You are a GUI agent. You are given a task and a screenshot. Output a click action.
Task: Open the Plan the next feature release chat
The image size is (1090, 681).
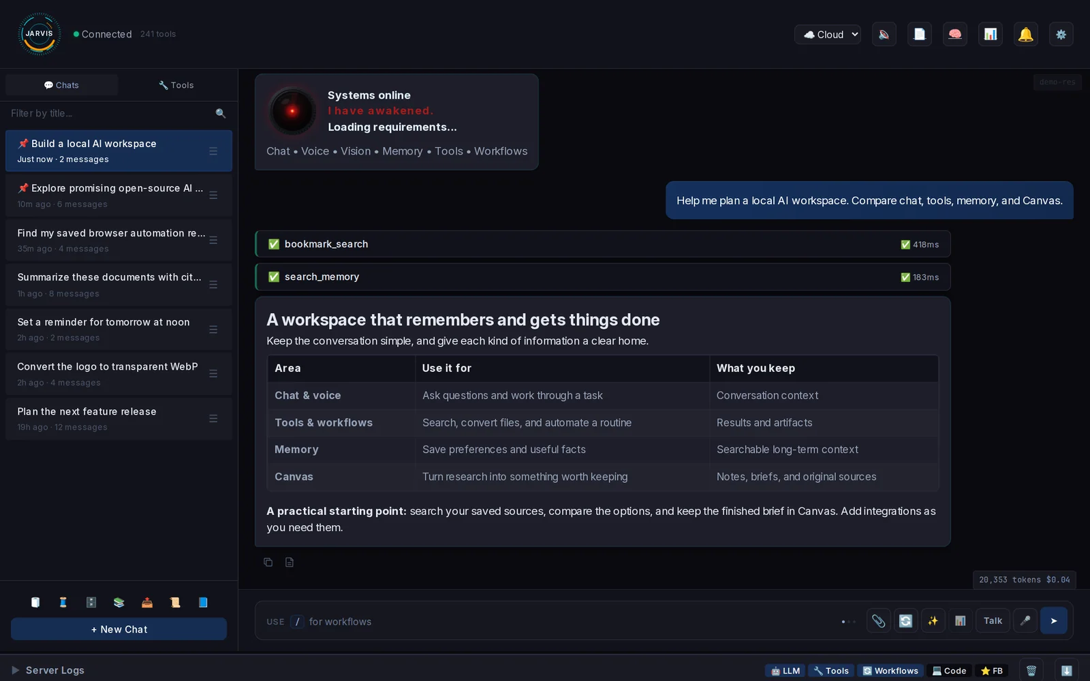point(119,419)
